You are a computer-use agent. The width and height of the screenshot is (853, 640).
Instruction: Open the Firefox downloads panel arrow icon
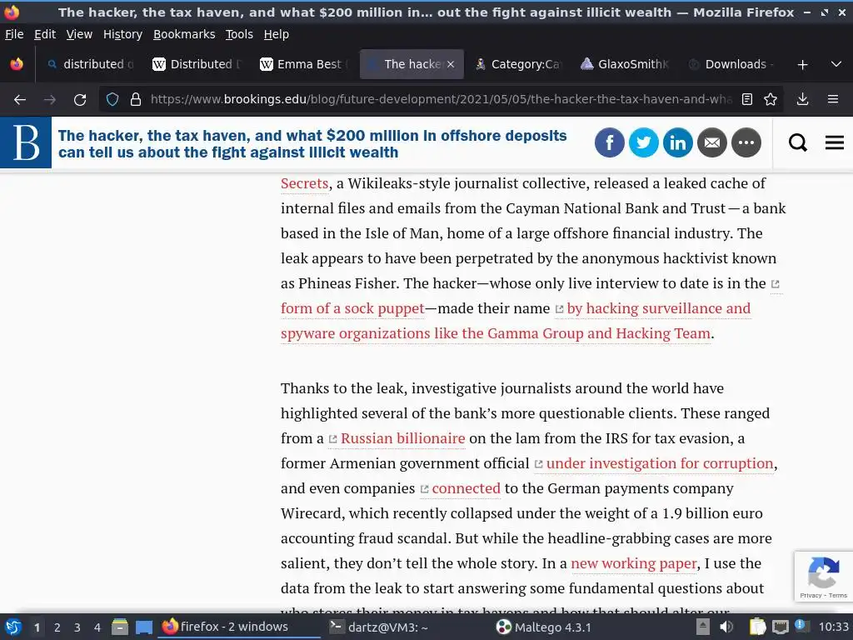point(802,100)
